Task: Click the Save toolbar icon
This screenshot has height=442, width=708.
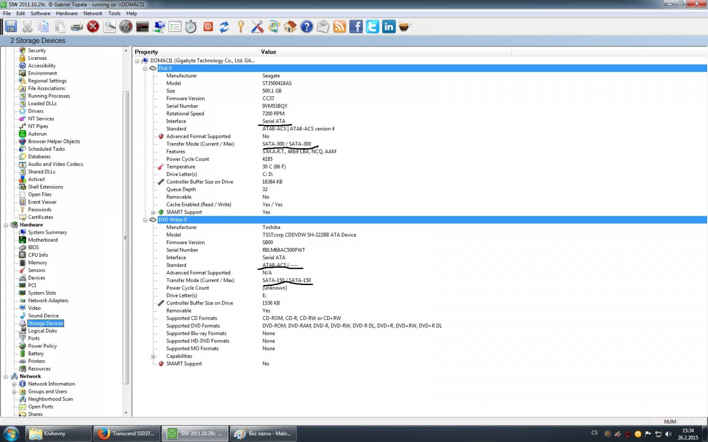Action: click(11, 27)
